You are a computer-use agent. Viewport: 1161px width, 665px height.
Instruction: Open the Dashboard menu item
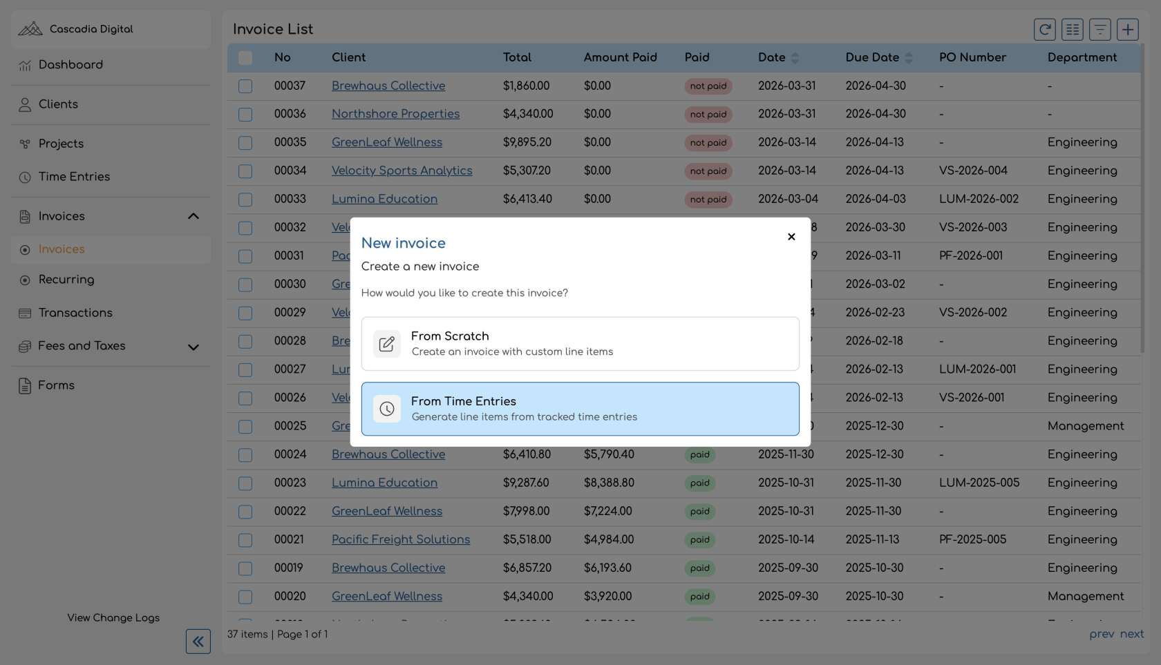(111, 65)
